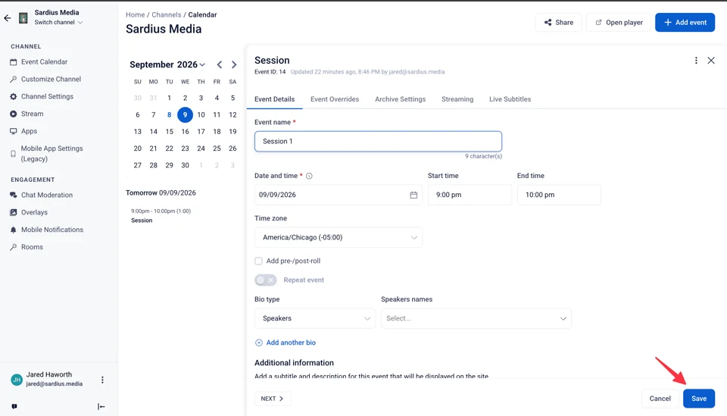The image size is (727, 416).
Task: Open Mobile App Settings (Legacy)
Action: pos(51,154)
